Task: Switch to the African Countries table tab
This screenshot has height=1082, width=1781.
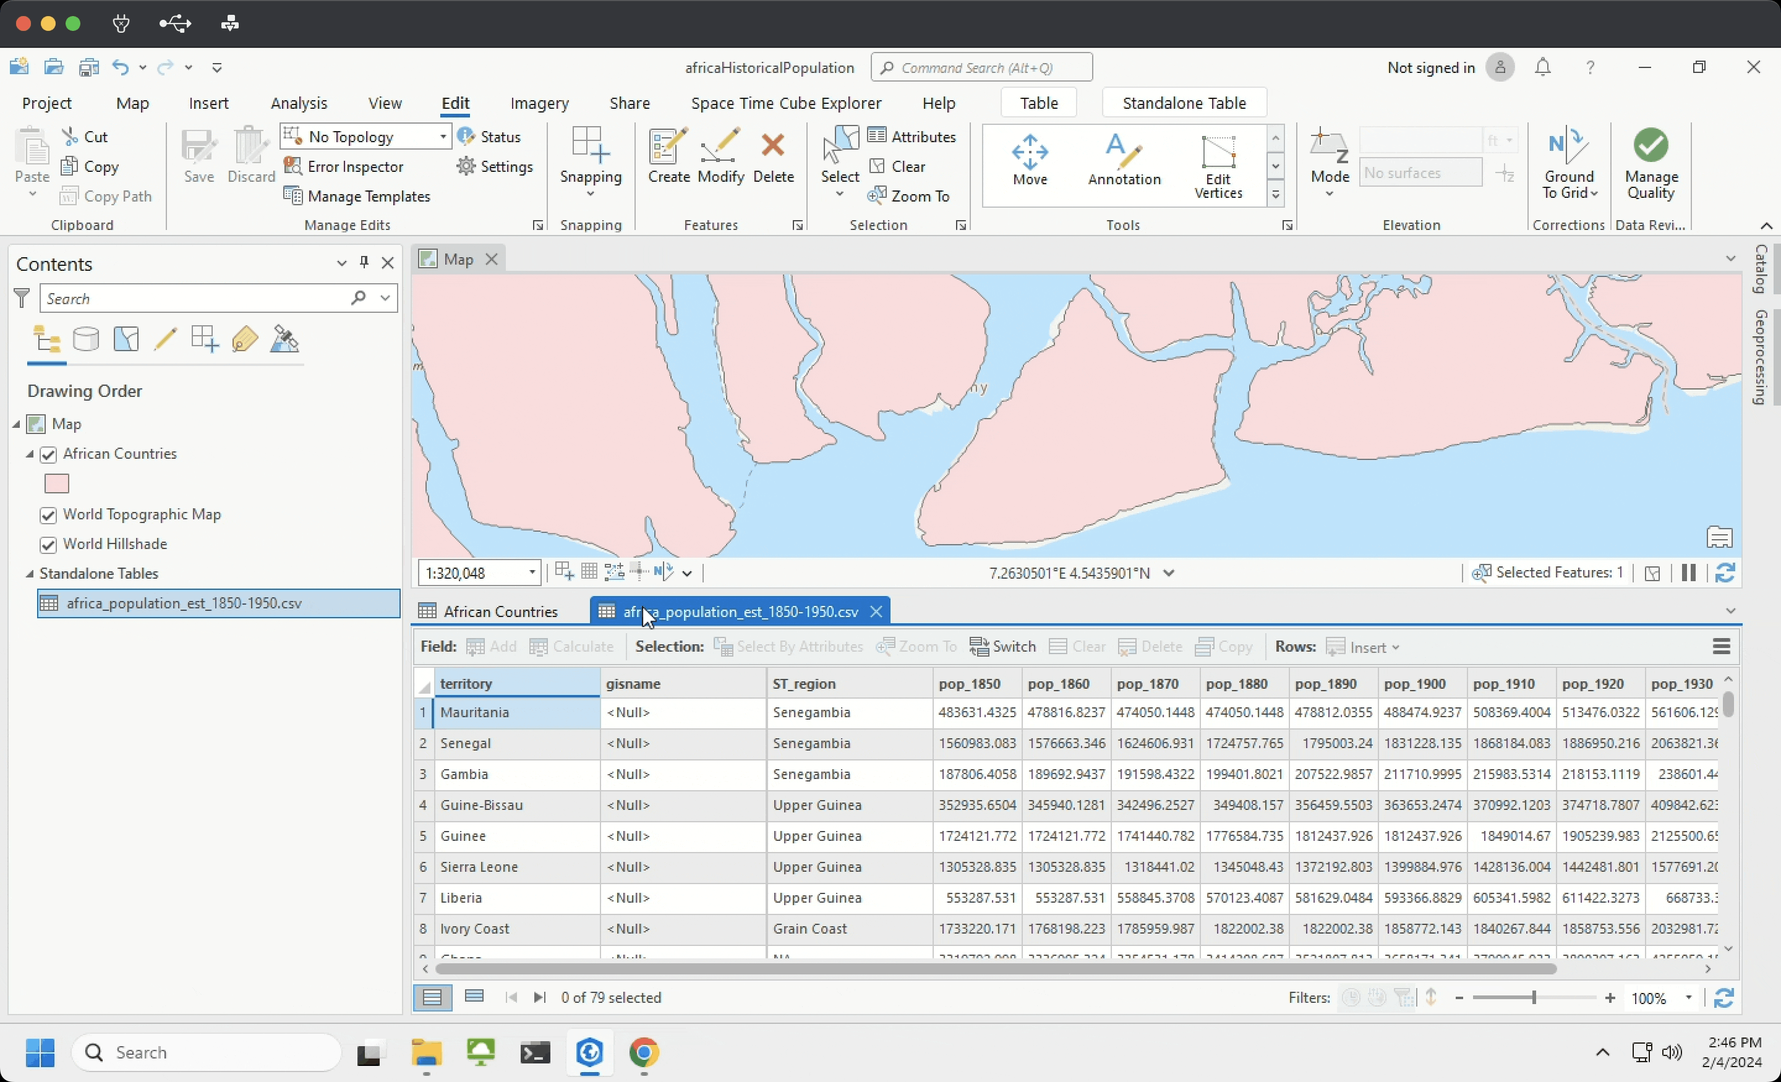Action: click(x=500, y=611)
